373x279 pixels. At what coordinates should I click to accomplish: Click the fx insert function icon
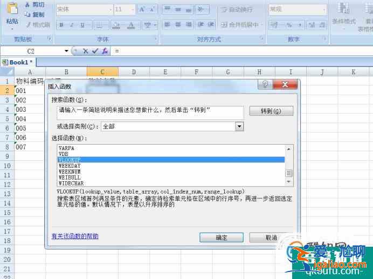[105, 51]
